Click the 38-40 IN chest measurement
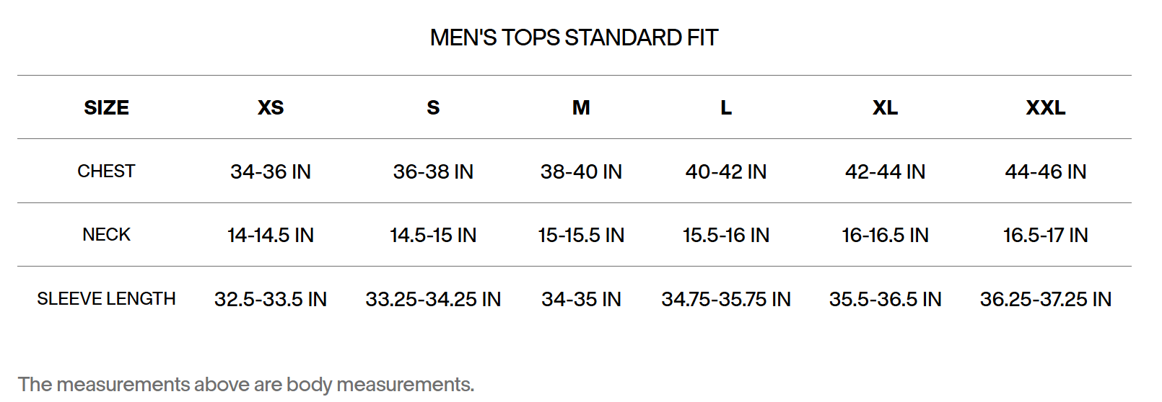 click(x=581, y=171)
